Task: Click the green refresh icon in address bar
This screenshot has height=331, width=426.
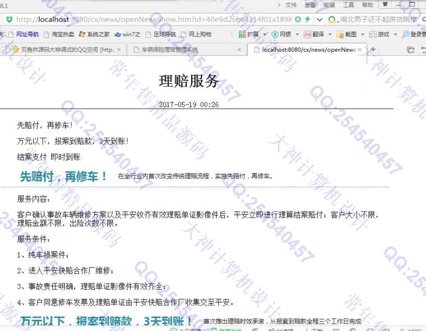Action: (298, 19)
